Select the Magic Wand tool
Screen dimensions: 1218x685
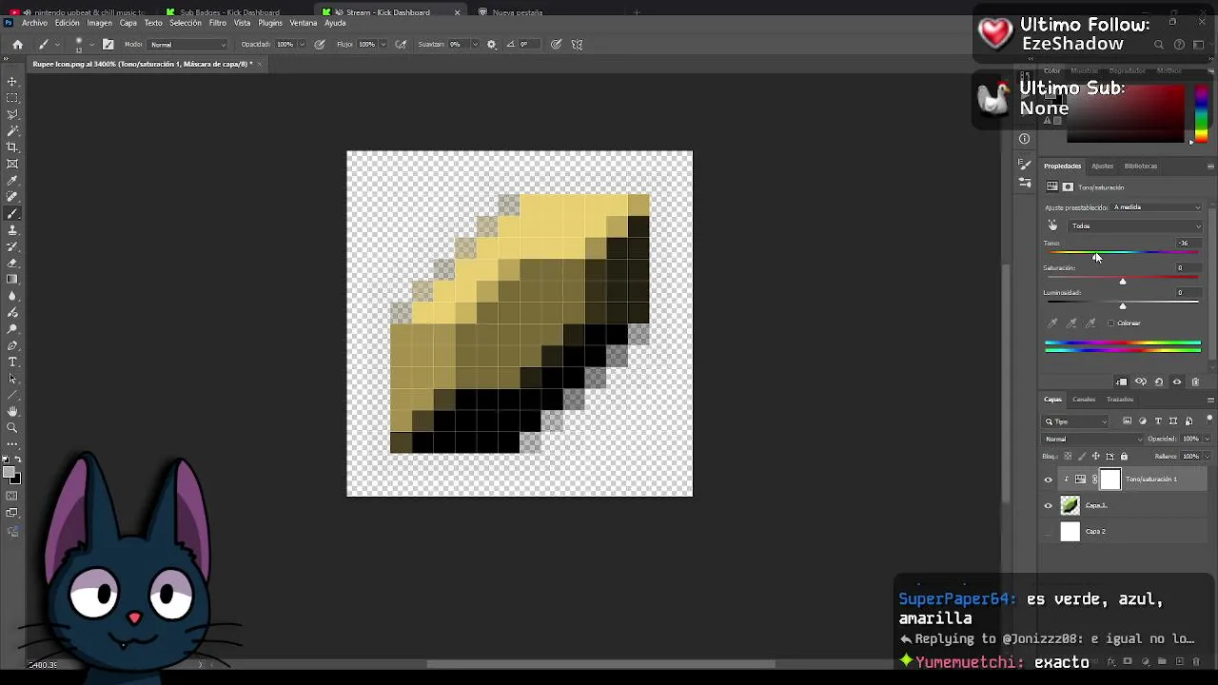(12, 130)
